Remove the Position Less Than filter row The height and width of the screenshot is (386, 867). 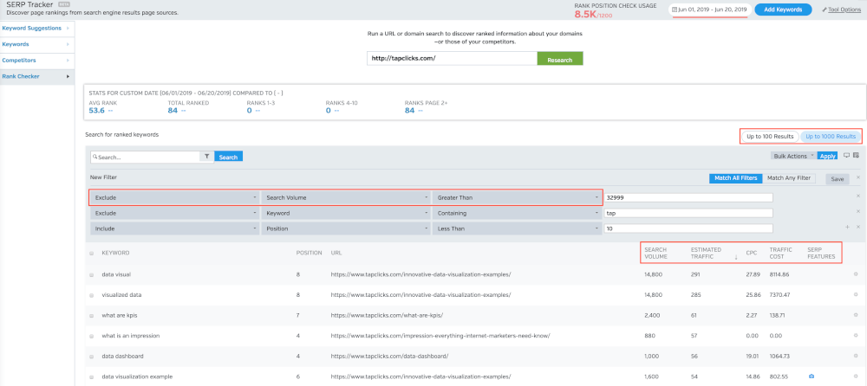point(858,227)
